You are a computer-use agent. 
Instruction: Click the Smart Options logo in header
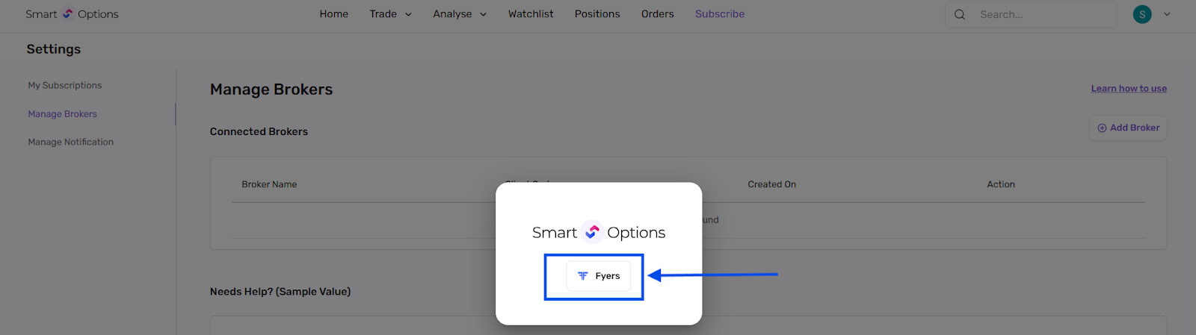pyautogui.click(x=72, y=14)
